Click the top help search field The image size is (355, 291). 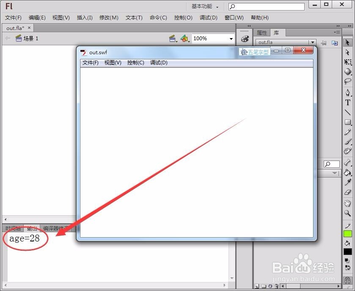[267, 7]
